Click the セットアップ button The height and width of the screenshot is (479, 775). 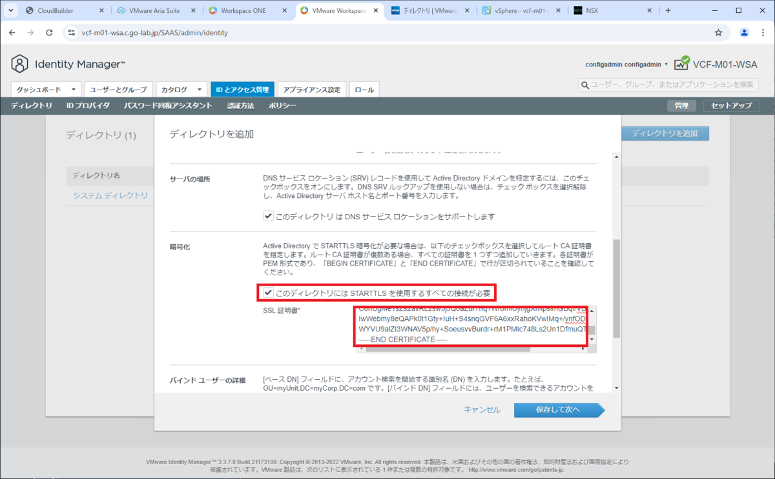[x=732, y=106]
